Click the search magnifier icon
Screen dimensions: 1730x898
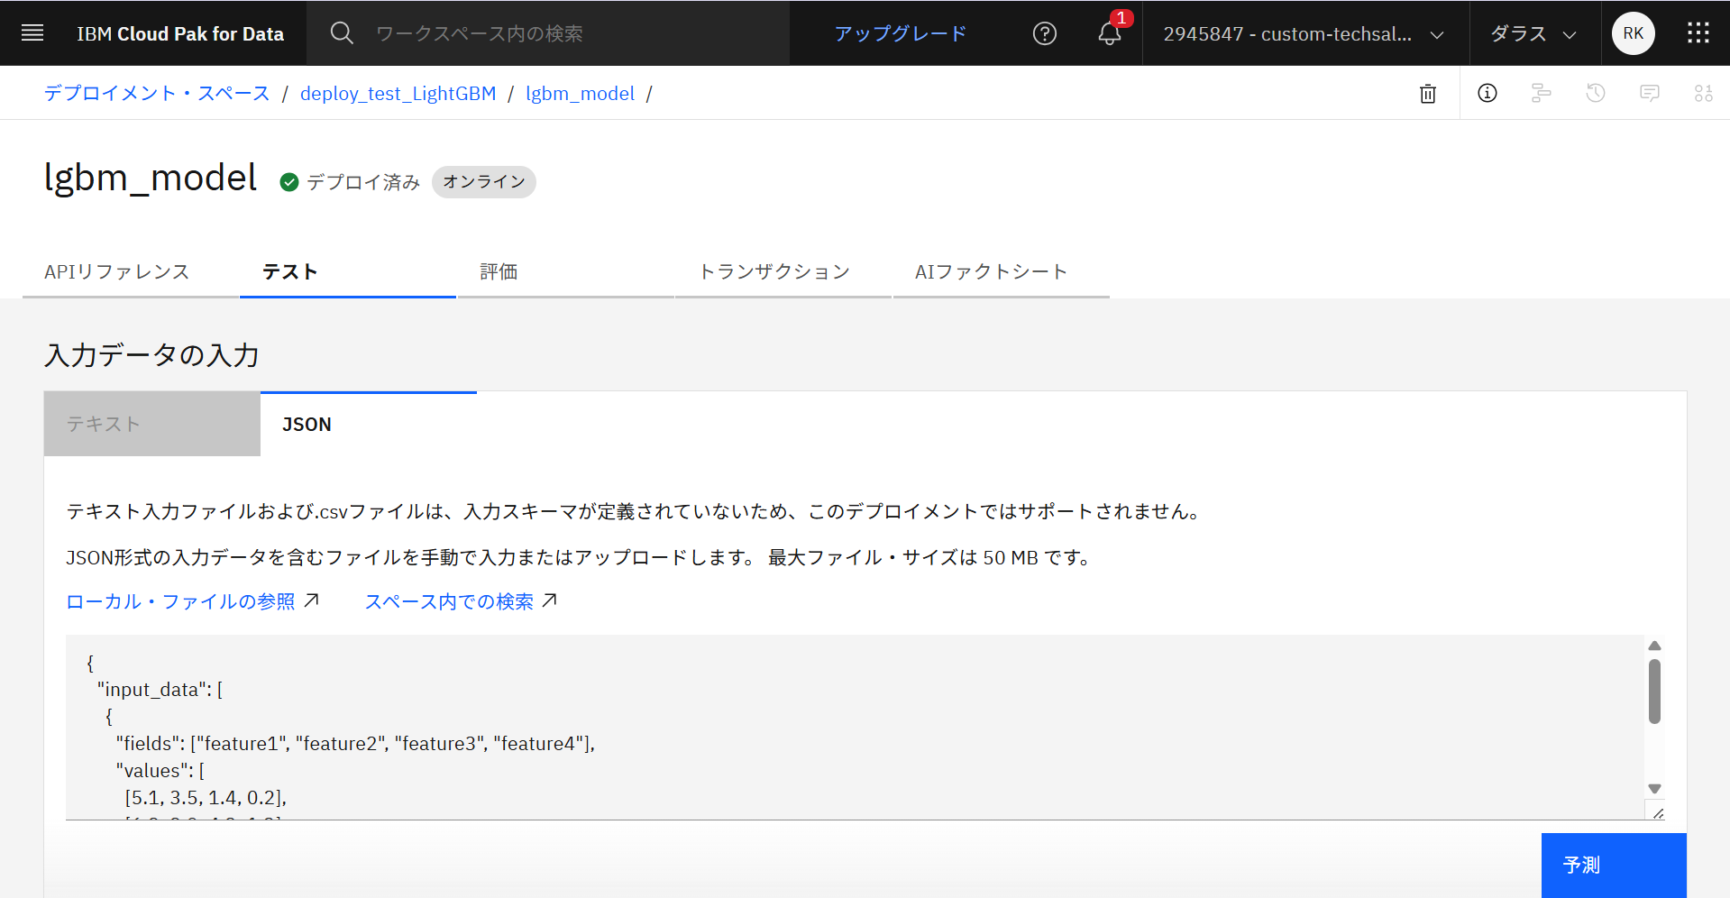point(341,33)
